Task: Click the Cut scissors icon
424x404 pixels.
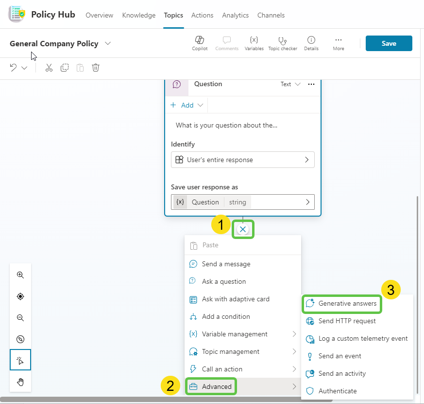Action: pyautogui.click(x=49, y=68)
